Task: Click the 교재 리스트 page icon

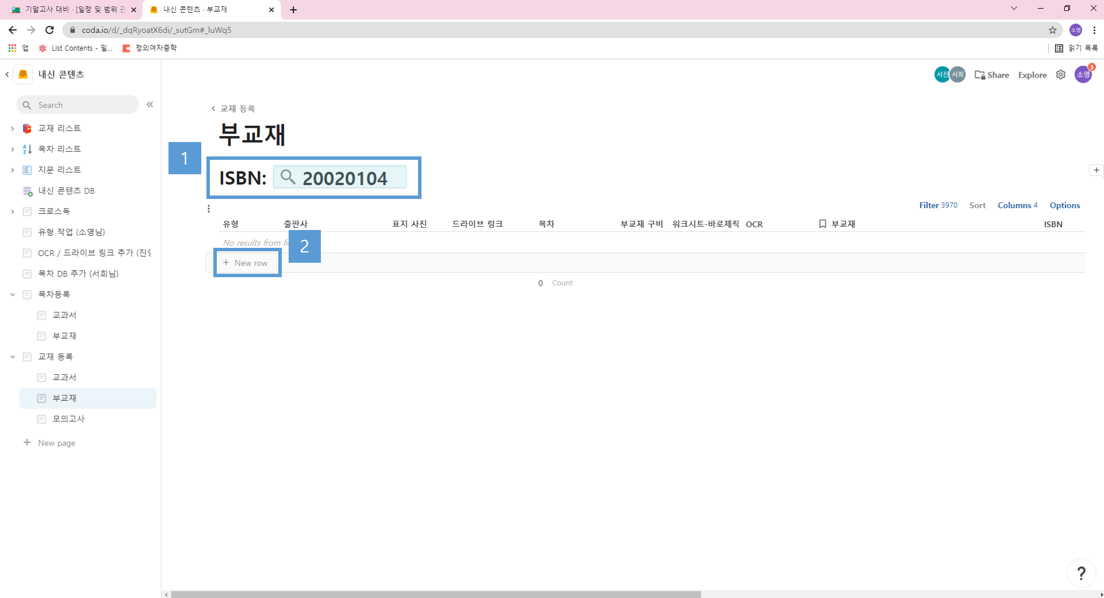Action: point(27,128)
